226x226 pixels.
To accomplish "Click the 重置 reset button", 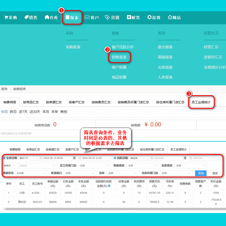I will [216, 173].
